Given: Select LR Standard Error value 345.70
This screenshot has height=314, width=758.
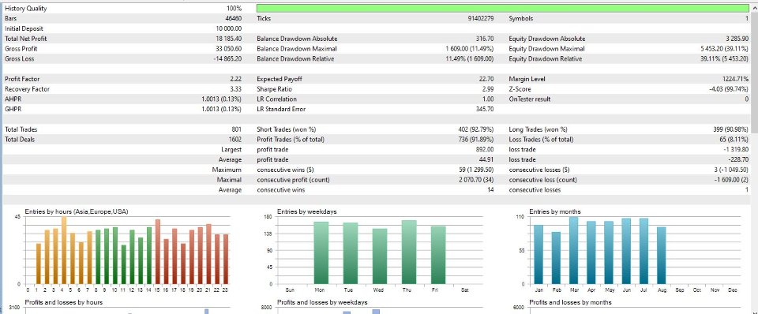Looking at the screenshot, I should pos(485,109).
